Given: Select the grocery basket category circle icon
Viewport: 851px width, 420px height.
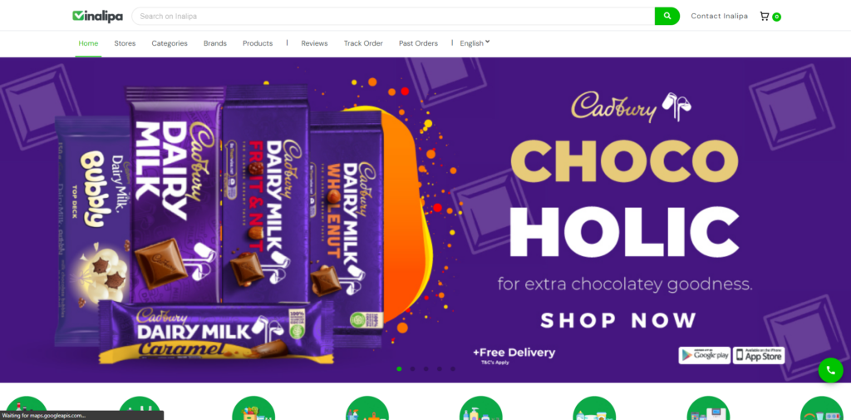Looking at the screenshot, I should tap(253, 408).
